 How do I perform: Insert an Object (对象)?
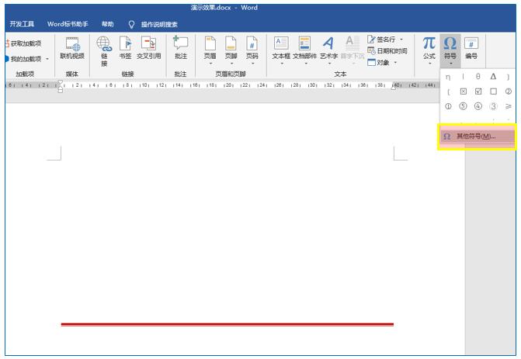[378, 62]
